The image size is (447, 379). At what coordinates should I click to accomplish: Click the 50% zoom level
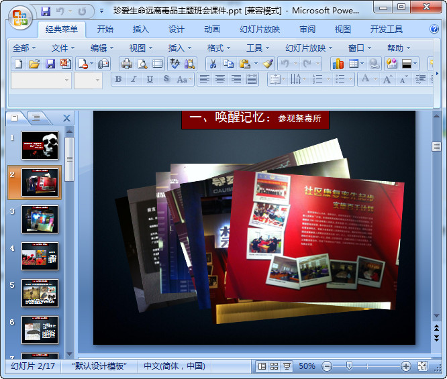tap(307, 366)
